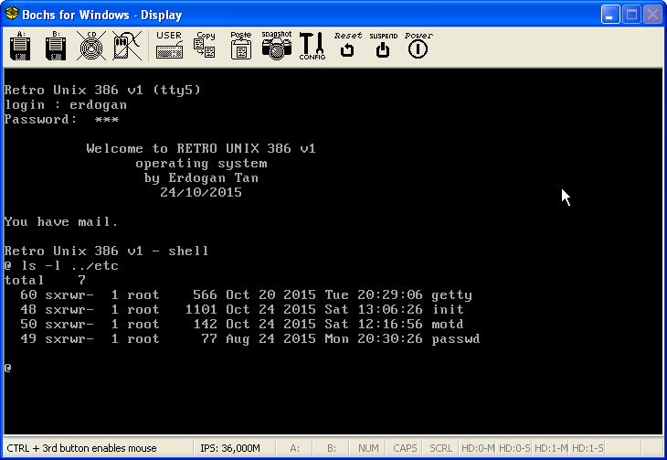This screenshot has height=460, width=667.
Task: Click the IPS counter in status bar
Action: point(229,448)
